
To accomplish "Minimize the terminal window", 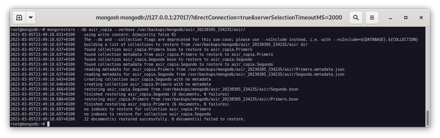I will click(390, 18).
